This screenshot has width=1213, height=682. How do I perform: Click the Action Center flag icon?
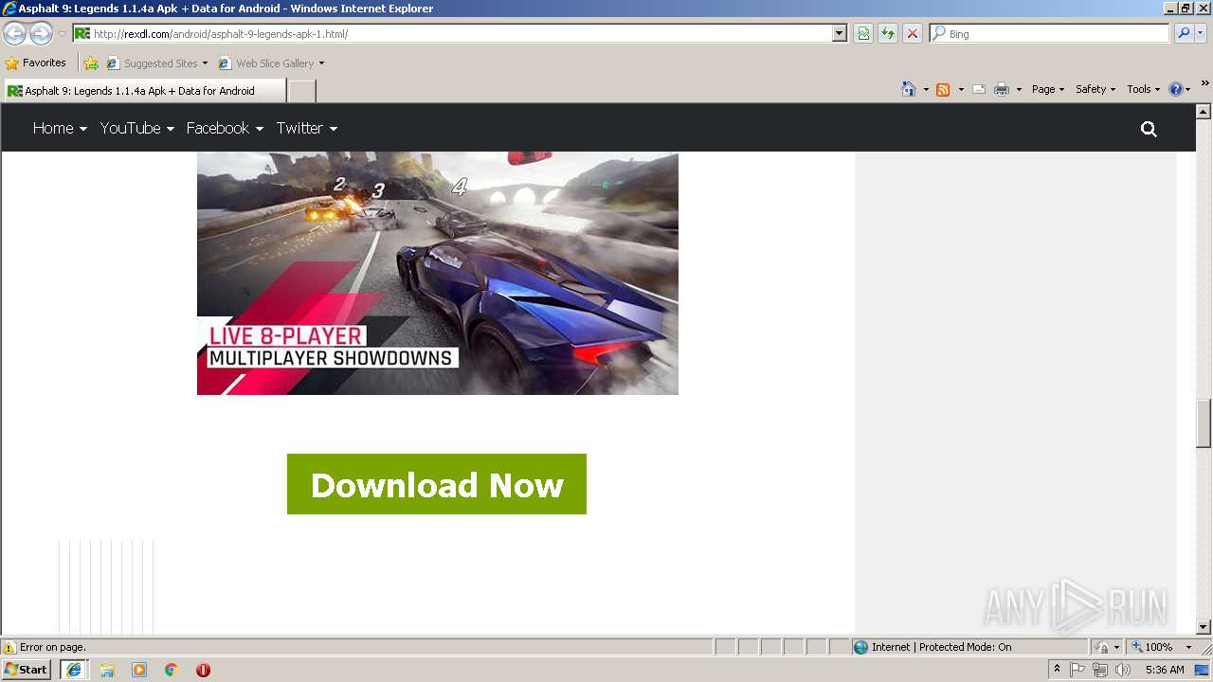[1077, 670]
